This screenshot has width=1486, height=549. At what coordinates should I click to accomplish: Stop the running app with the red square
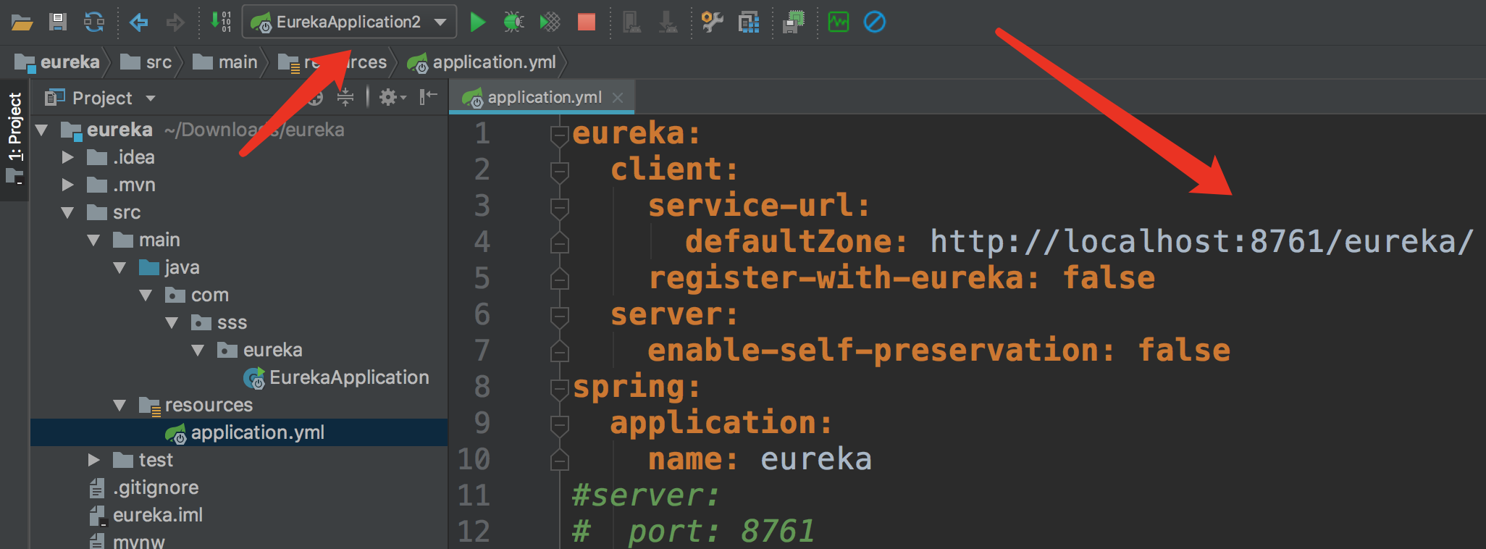point(587,22)
